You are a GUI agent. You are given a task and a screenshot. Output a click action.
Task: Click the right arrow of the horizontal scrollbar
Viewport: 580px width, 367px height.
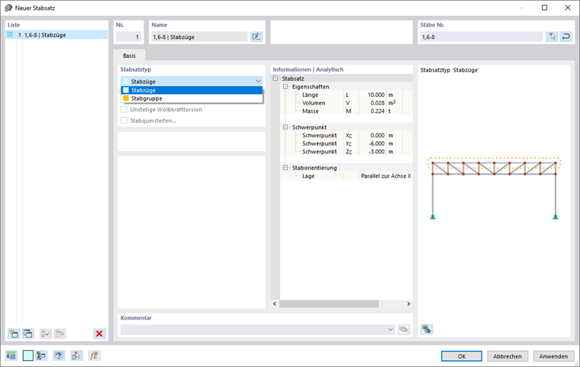pos(408,304)
